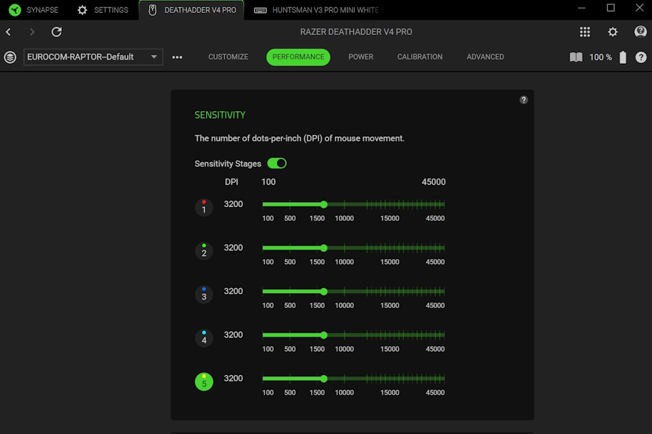The width and height of the screenshot is (652, 434).
Task: Click the profile layers icon
Action: pos(10,58)
